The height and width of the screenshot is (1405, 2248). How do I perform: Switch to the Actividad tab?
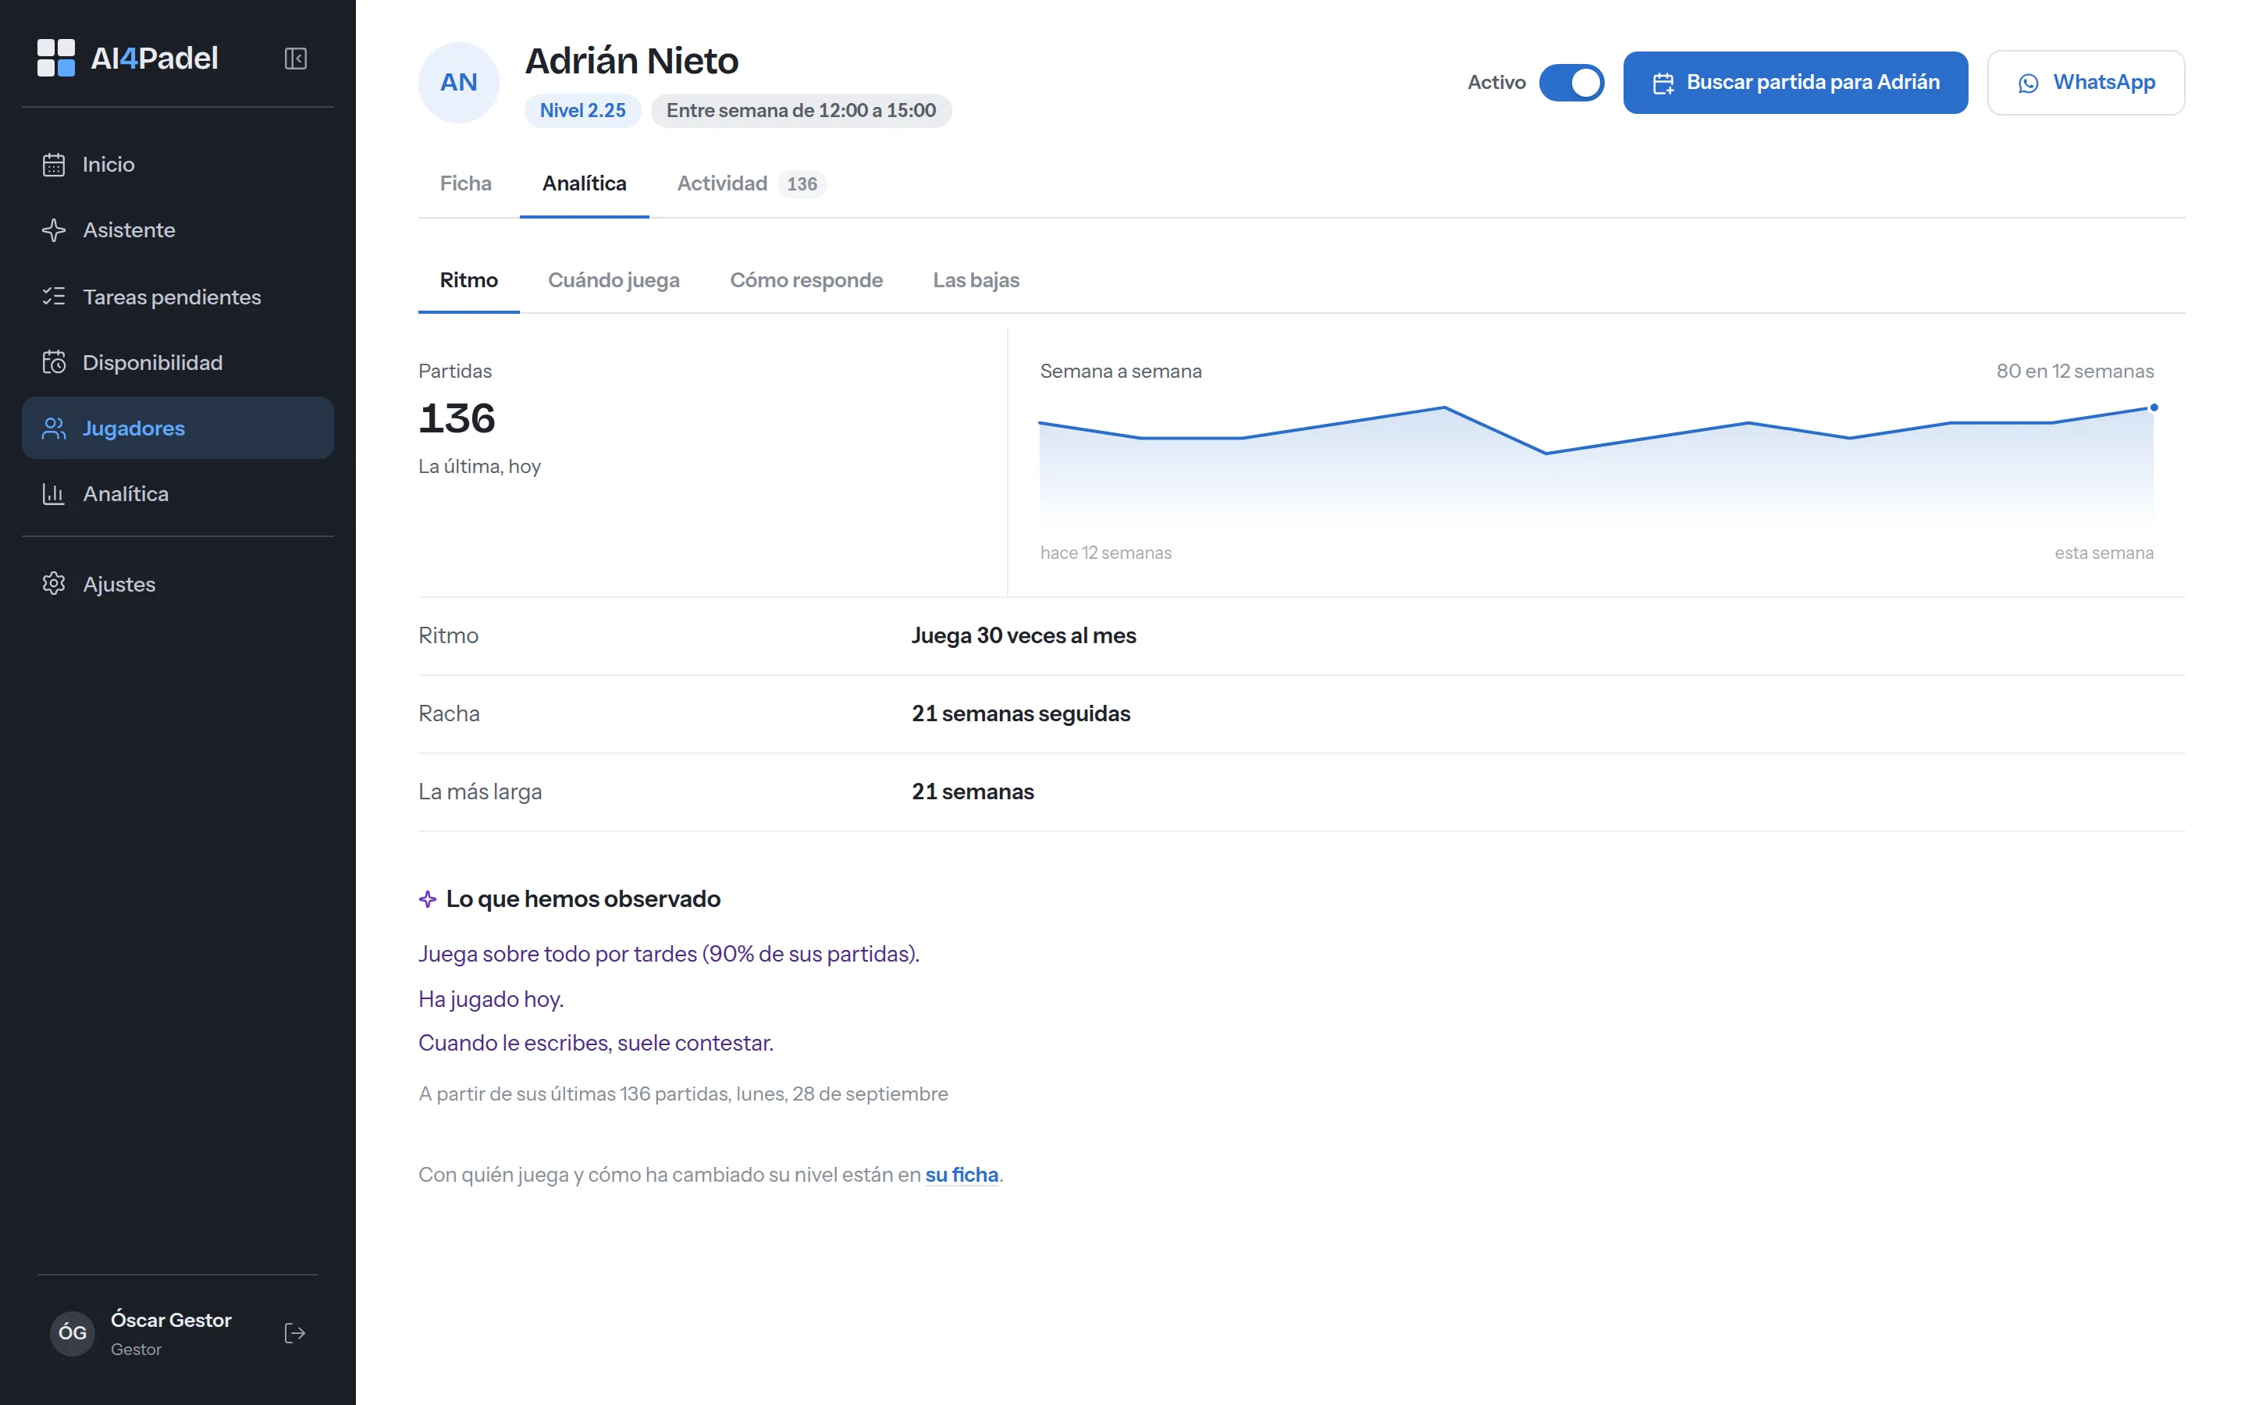click(751, 184)
